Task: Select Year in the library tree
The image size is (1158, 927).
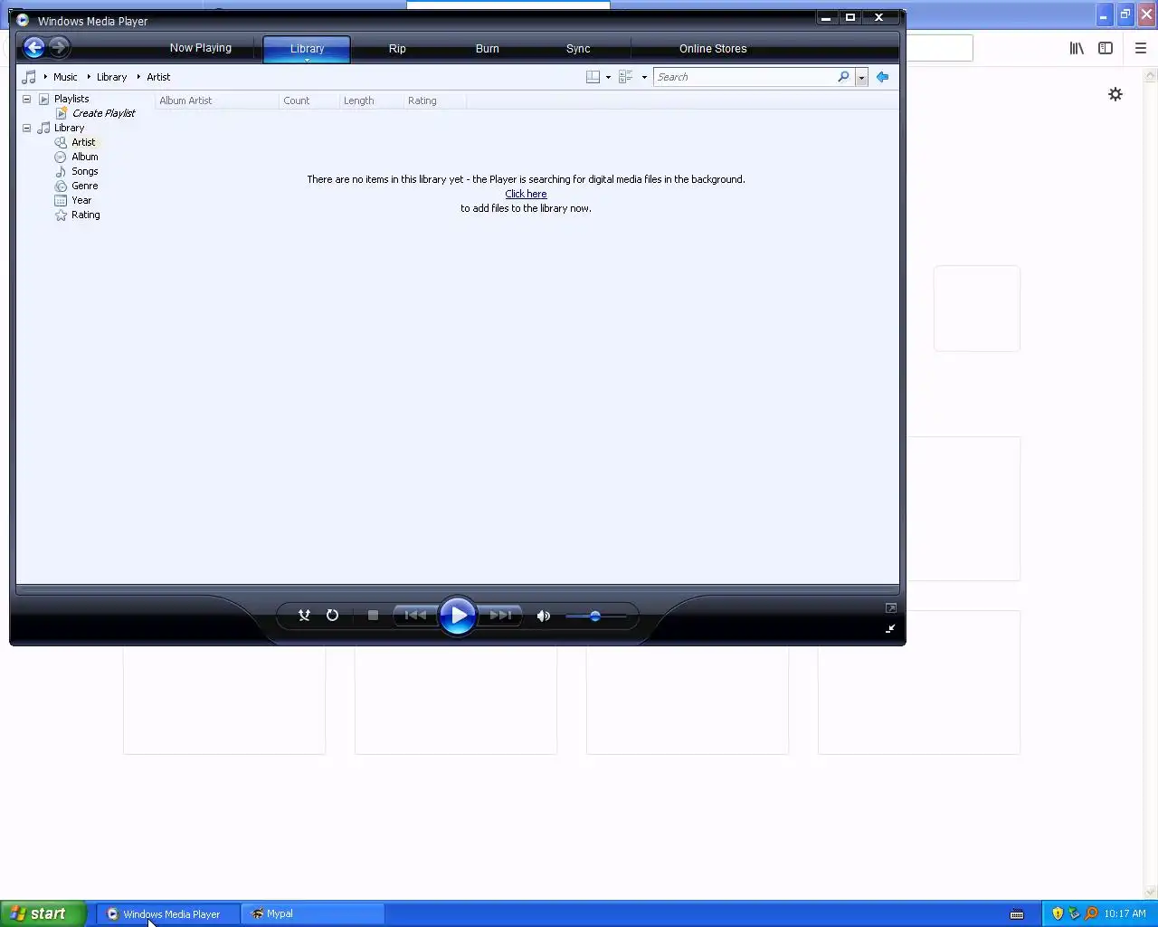Action: [81, 200]
